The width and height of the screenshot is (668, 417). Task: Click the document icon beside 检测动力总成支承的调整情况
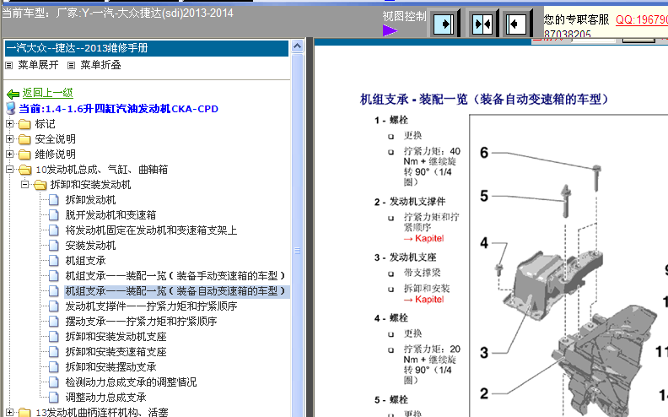pyautogui.click(x=54, y=382)
